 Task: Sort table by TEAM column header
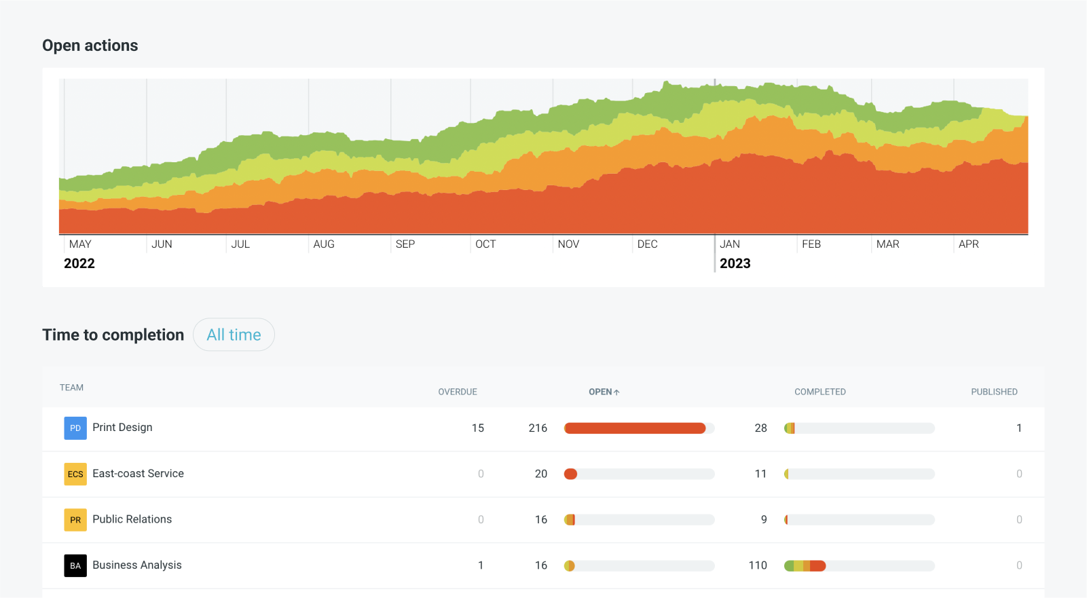click(71, 388)
